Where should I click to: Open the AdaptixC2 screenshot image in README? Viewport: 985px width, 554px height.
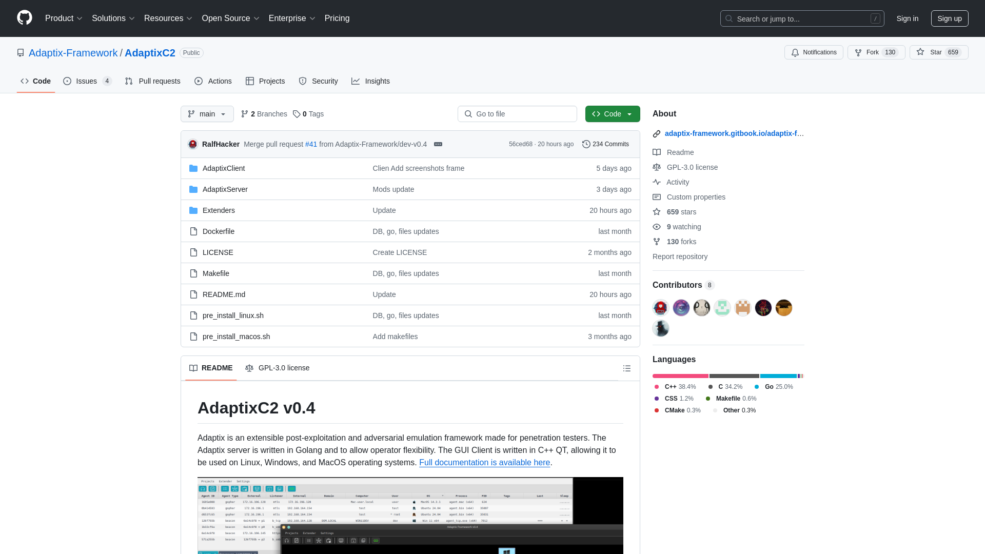(410, 516)
